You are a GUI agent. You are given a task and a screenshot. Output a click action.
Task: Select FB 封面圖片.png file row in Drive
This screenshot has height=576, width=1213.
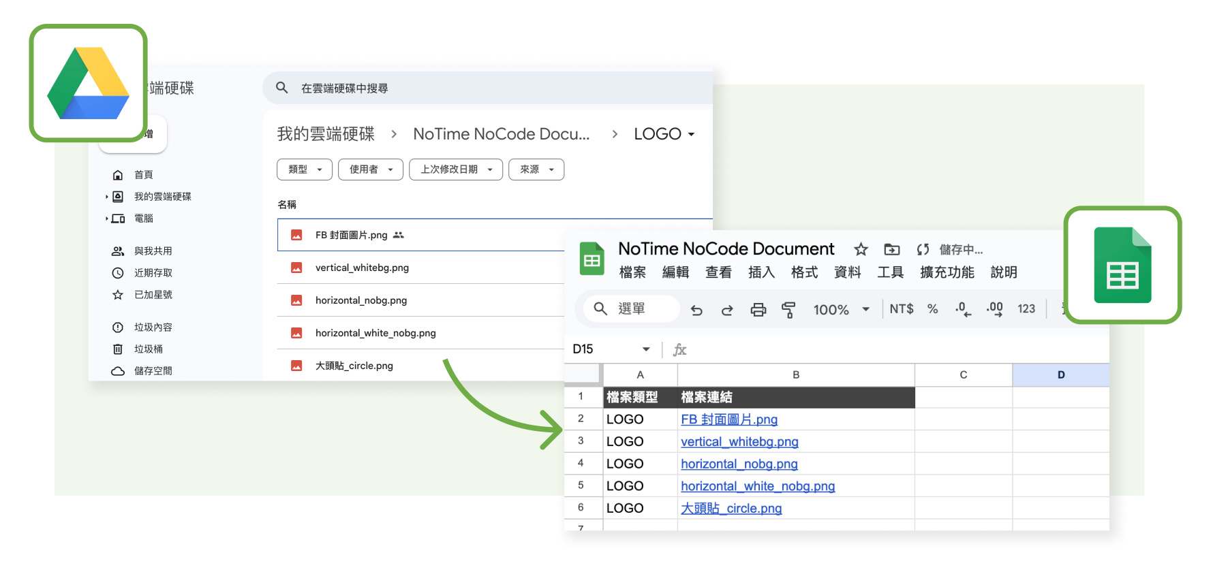point(421,235)
